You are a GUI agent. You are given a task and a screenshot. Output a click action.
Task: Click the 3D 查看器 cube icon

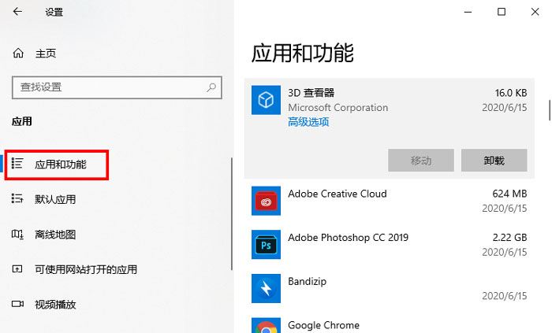point(266,100)
